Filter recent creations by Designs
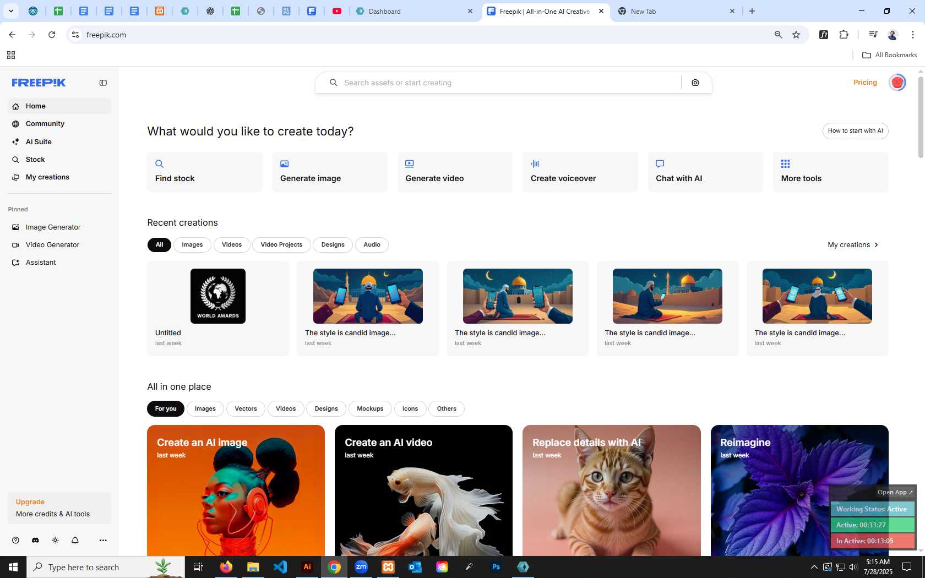 click(x=333, y=244)
